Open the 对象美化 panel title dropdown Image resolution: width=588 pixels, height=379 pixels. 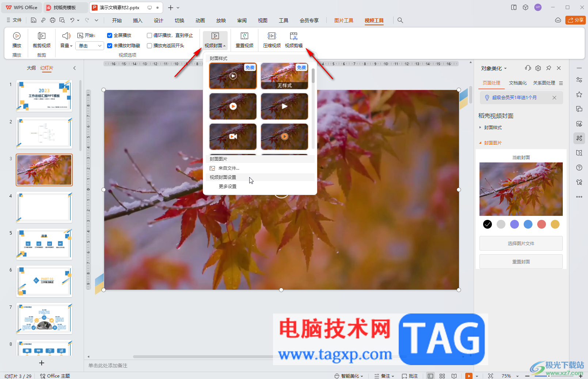tap(494, 68)
